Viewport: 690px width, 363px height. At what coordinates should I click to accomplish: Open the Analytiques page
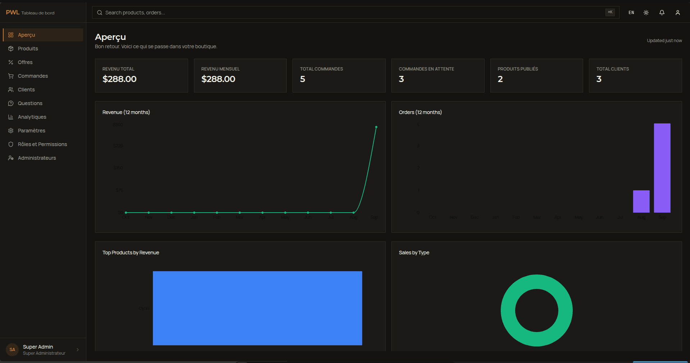coord(43,117)
